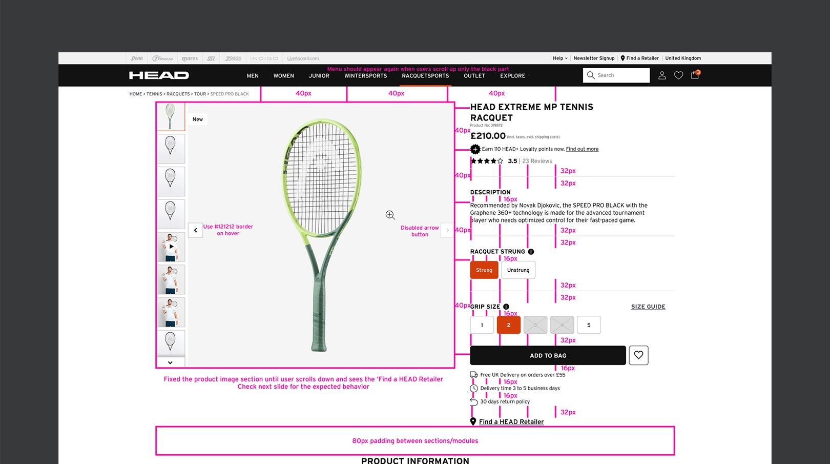Open the WOMEN menu

click(x=284, y=76)
